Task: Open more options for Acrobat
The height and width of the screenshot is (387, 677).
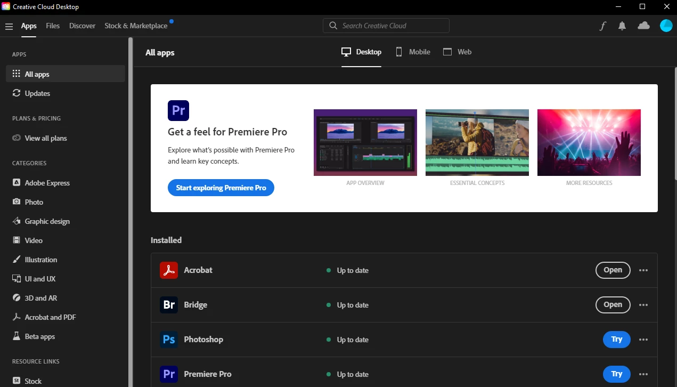Action: click(x=643, y=270)
